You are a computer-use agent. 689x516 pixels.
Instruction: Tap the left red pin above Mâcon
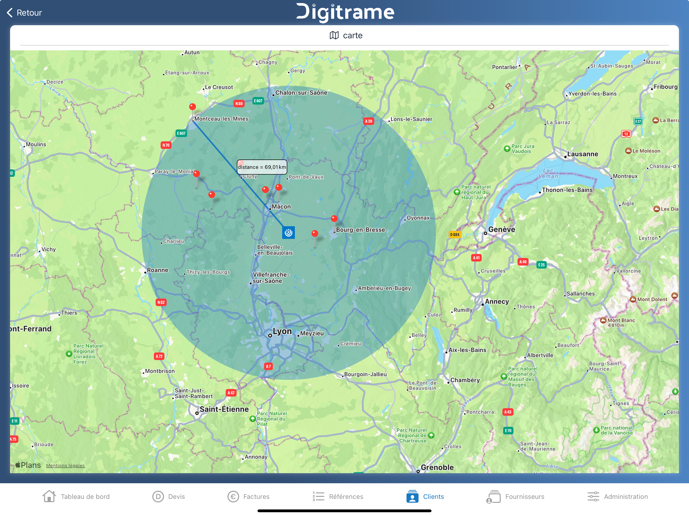pos(265,189)
